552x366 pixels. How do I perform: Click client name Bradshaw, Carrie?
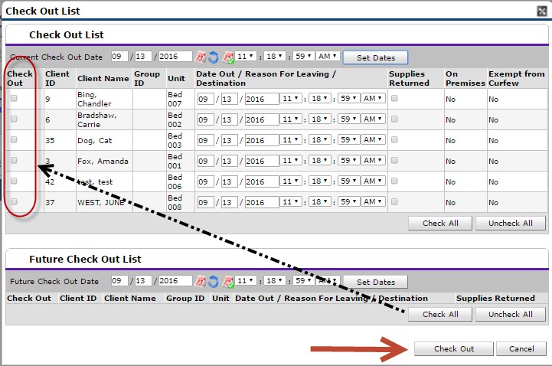coord(97,119)
